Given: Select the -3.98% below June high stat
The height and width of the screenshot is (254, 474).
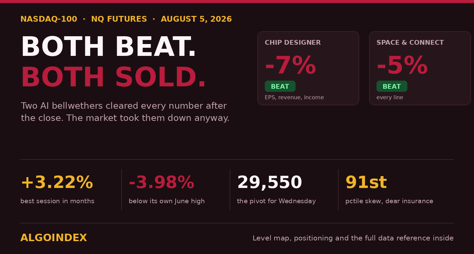Looking at the screenshot, I should (161, 183).
